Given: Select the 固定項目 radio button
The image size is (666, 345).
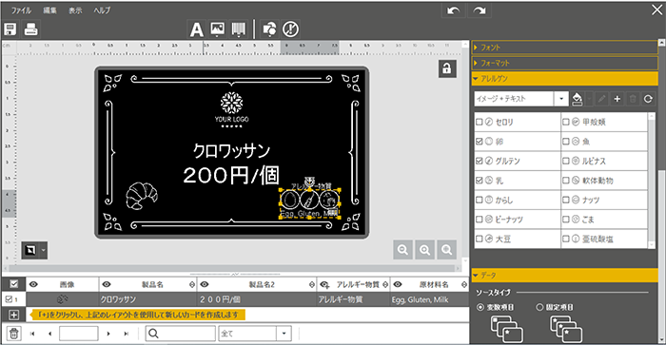Looking at the screenshot, I should click(539, 307).
